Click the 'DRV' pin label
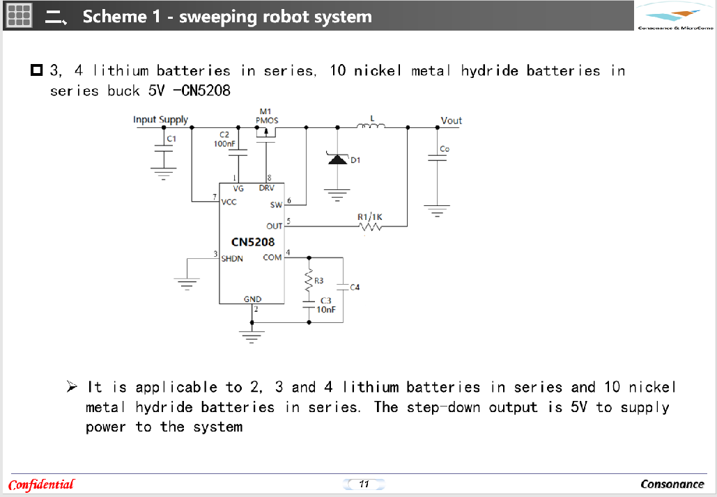This screenshot has width=717, height=497. point(267,188)
